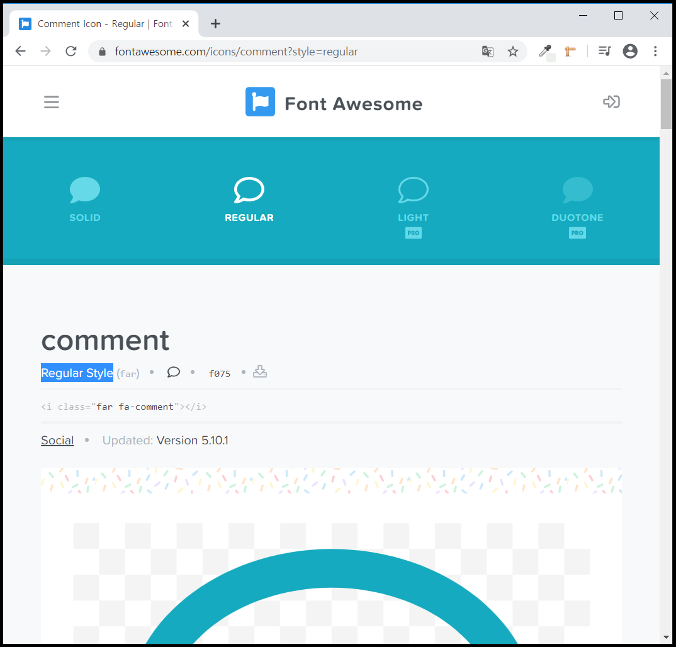The width and height of the screenshot is (676, 647).
Task: Go forward in browser history
Action: pos(46,52)
